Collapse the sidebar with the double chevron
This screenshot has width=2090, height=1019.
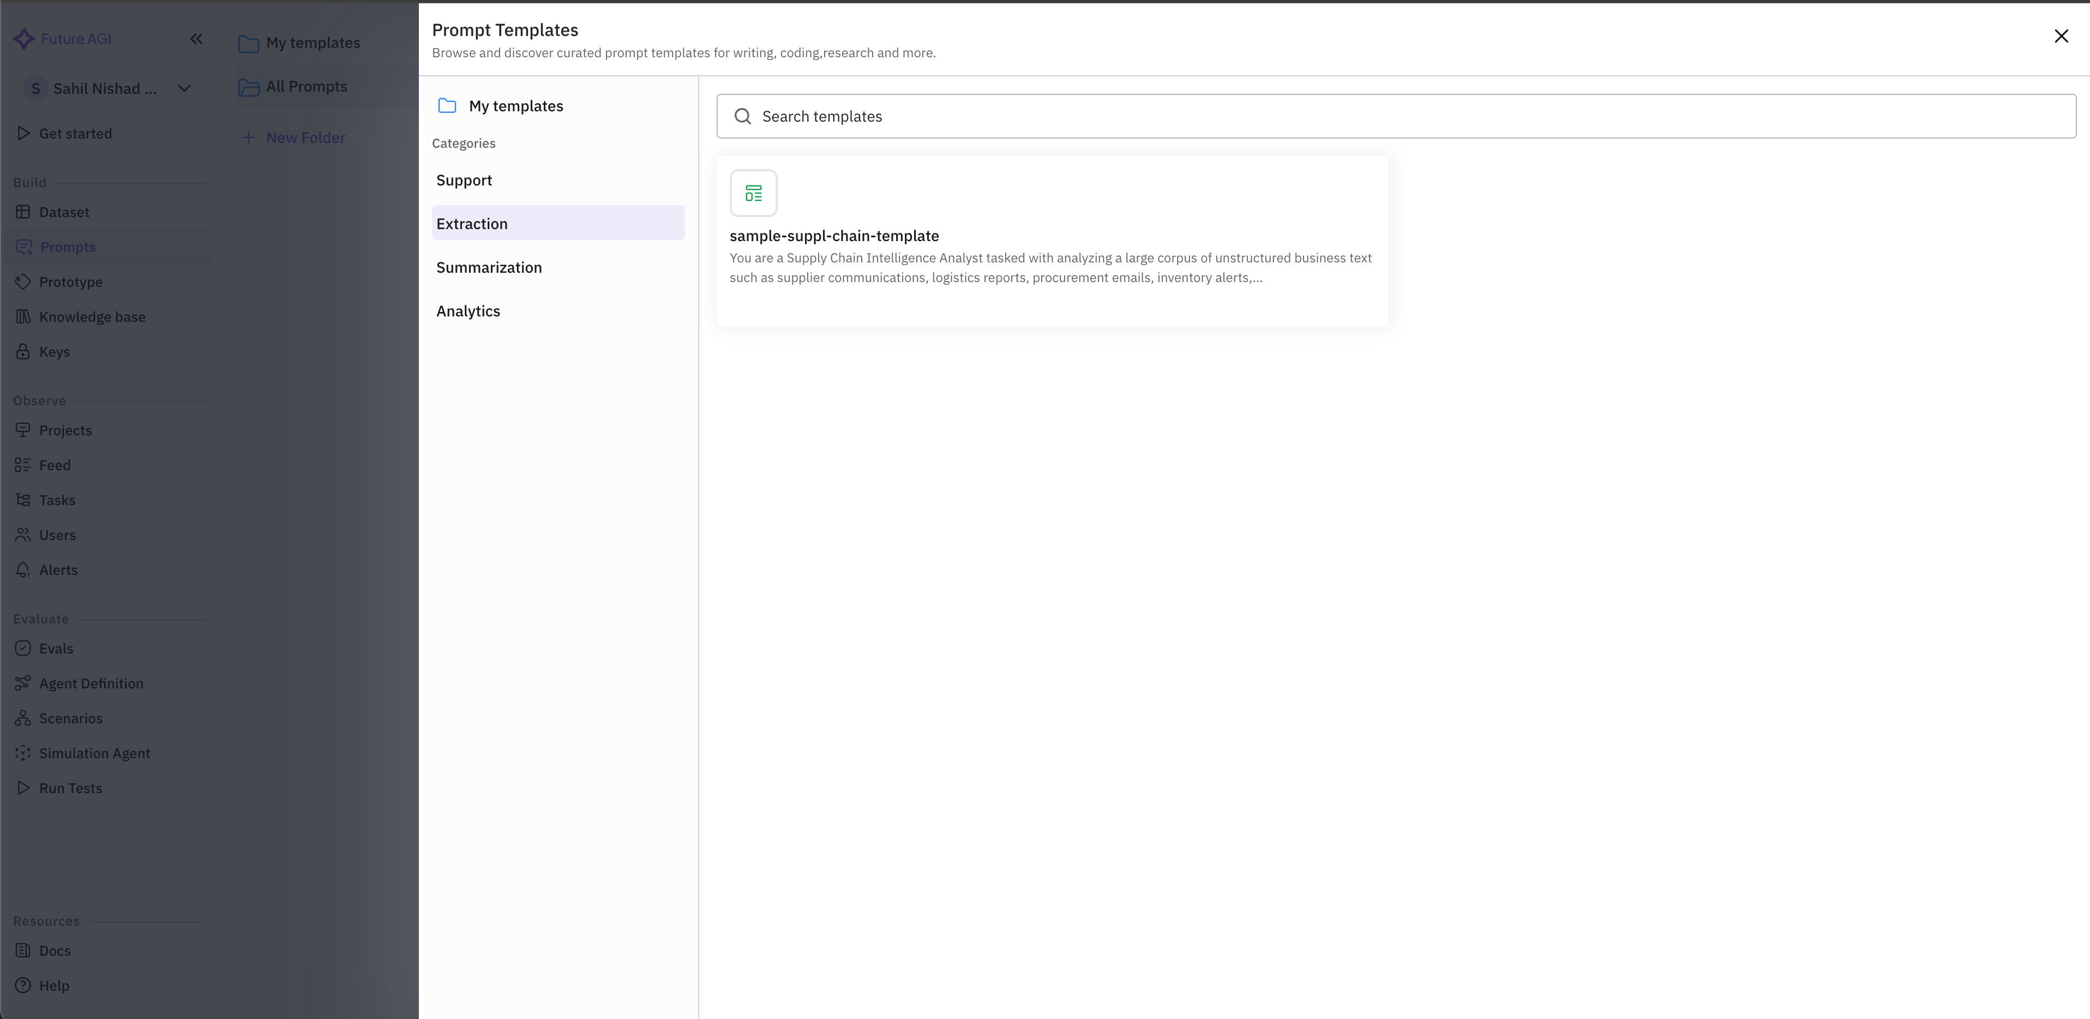click(x=196, y=38)
